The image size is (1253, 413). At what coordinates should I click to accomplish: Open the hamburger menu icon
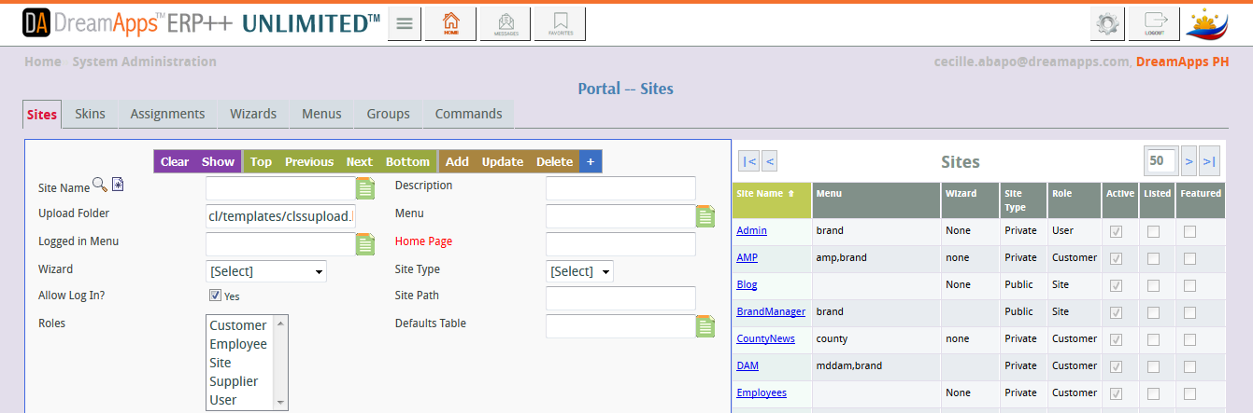[x=405, y=24]
